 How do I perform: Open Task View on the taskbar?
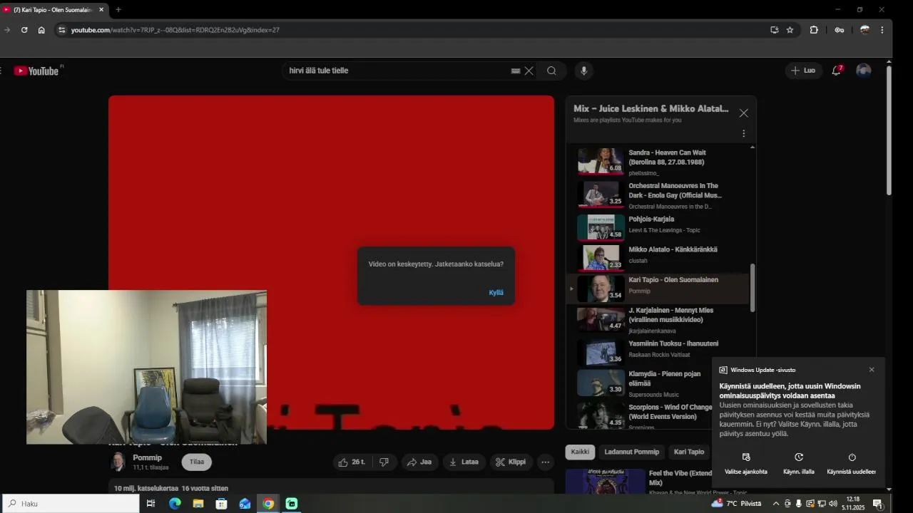pos(151,504)
